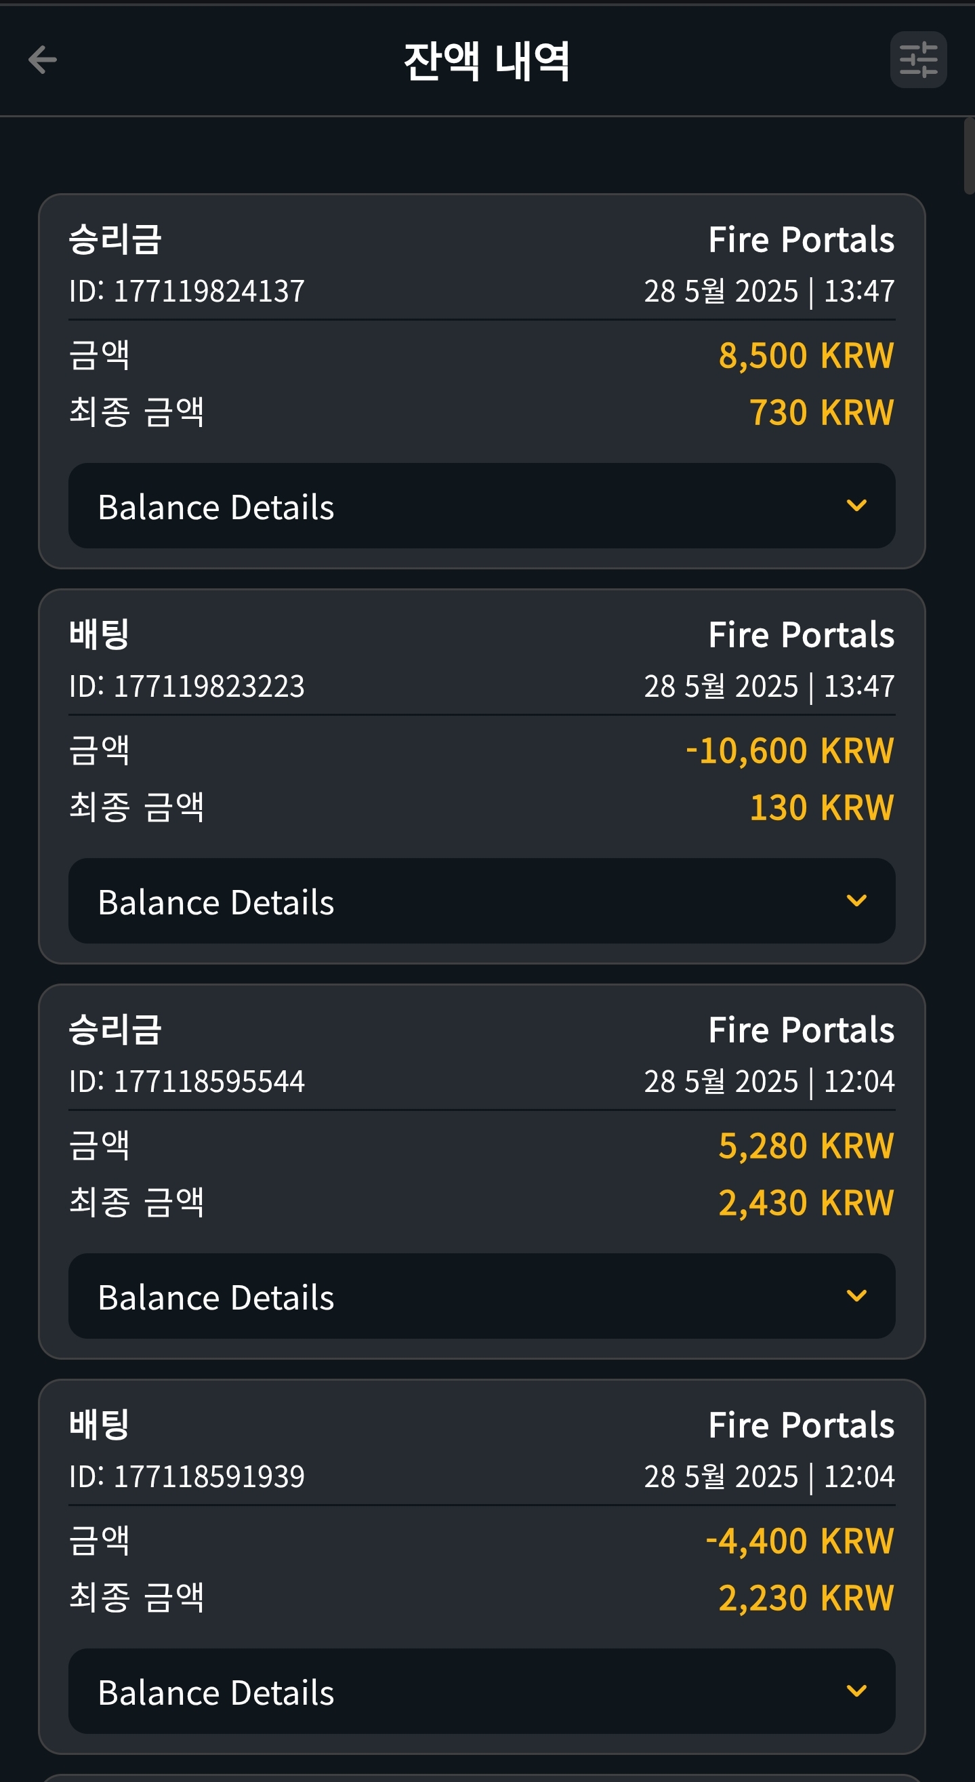The image size is (975, 1782).
Task: Open the filter sliders icon
Action: tap(918, 60)
